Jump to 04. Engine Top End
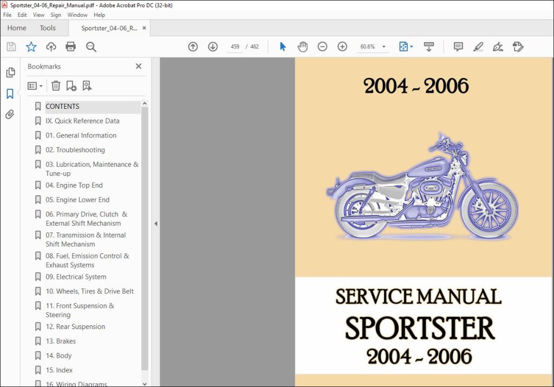The width and height of the screenshot is (554, 387). (74, 185)
